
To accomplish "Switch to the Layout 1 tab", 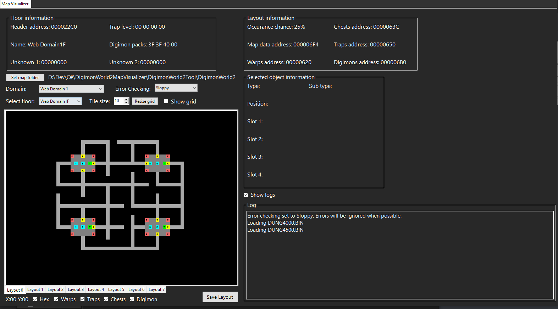I will (x=35, y=290).
